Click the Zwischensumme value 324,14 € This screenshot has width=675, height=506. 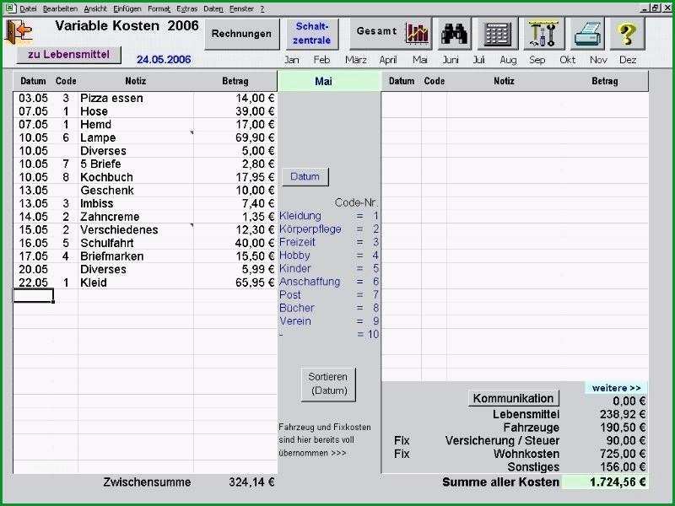pos(251,482)
